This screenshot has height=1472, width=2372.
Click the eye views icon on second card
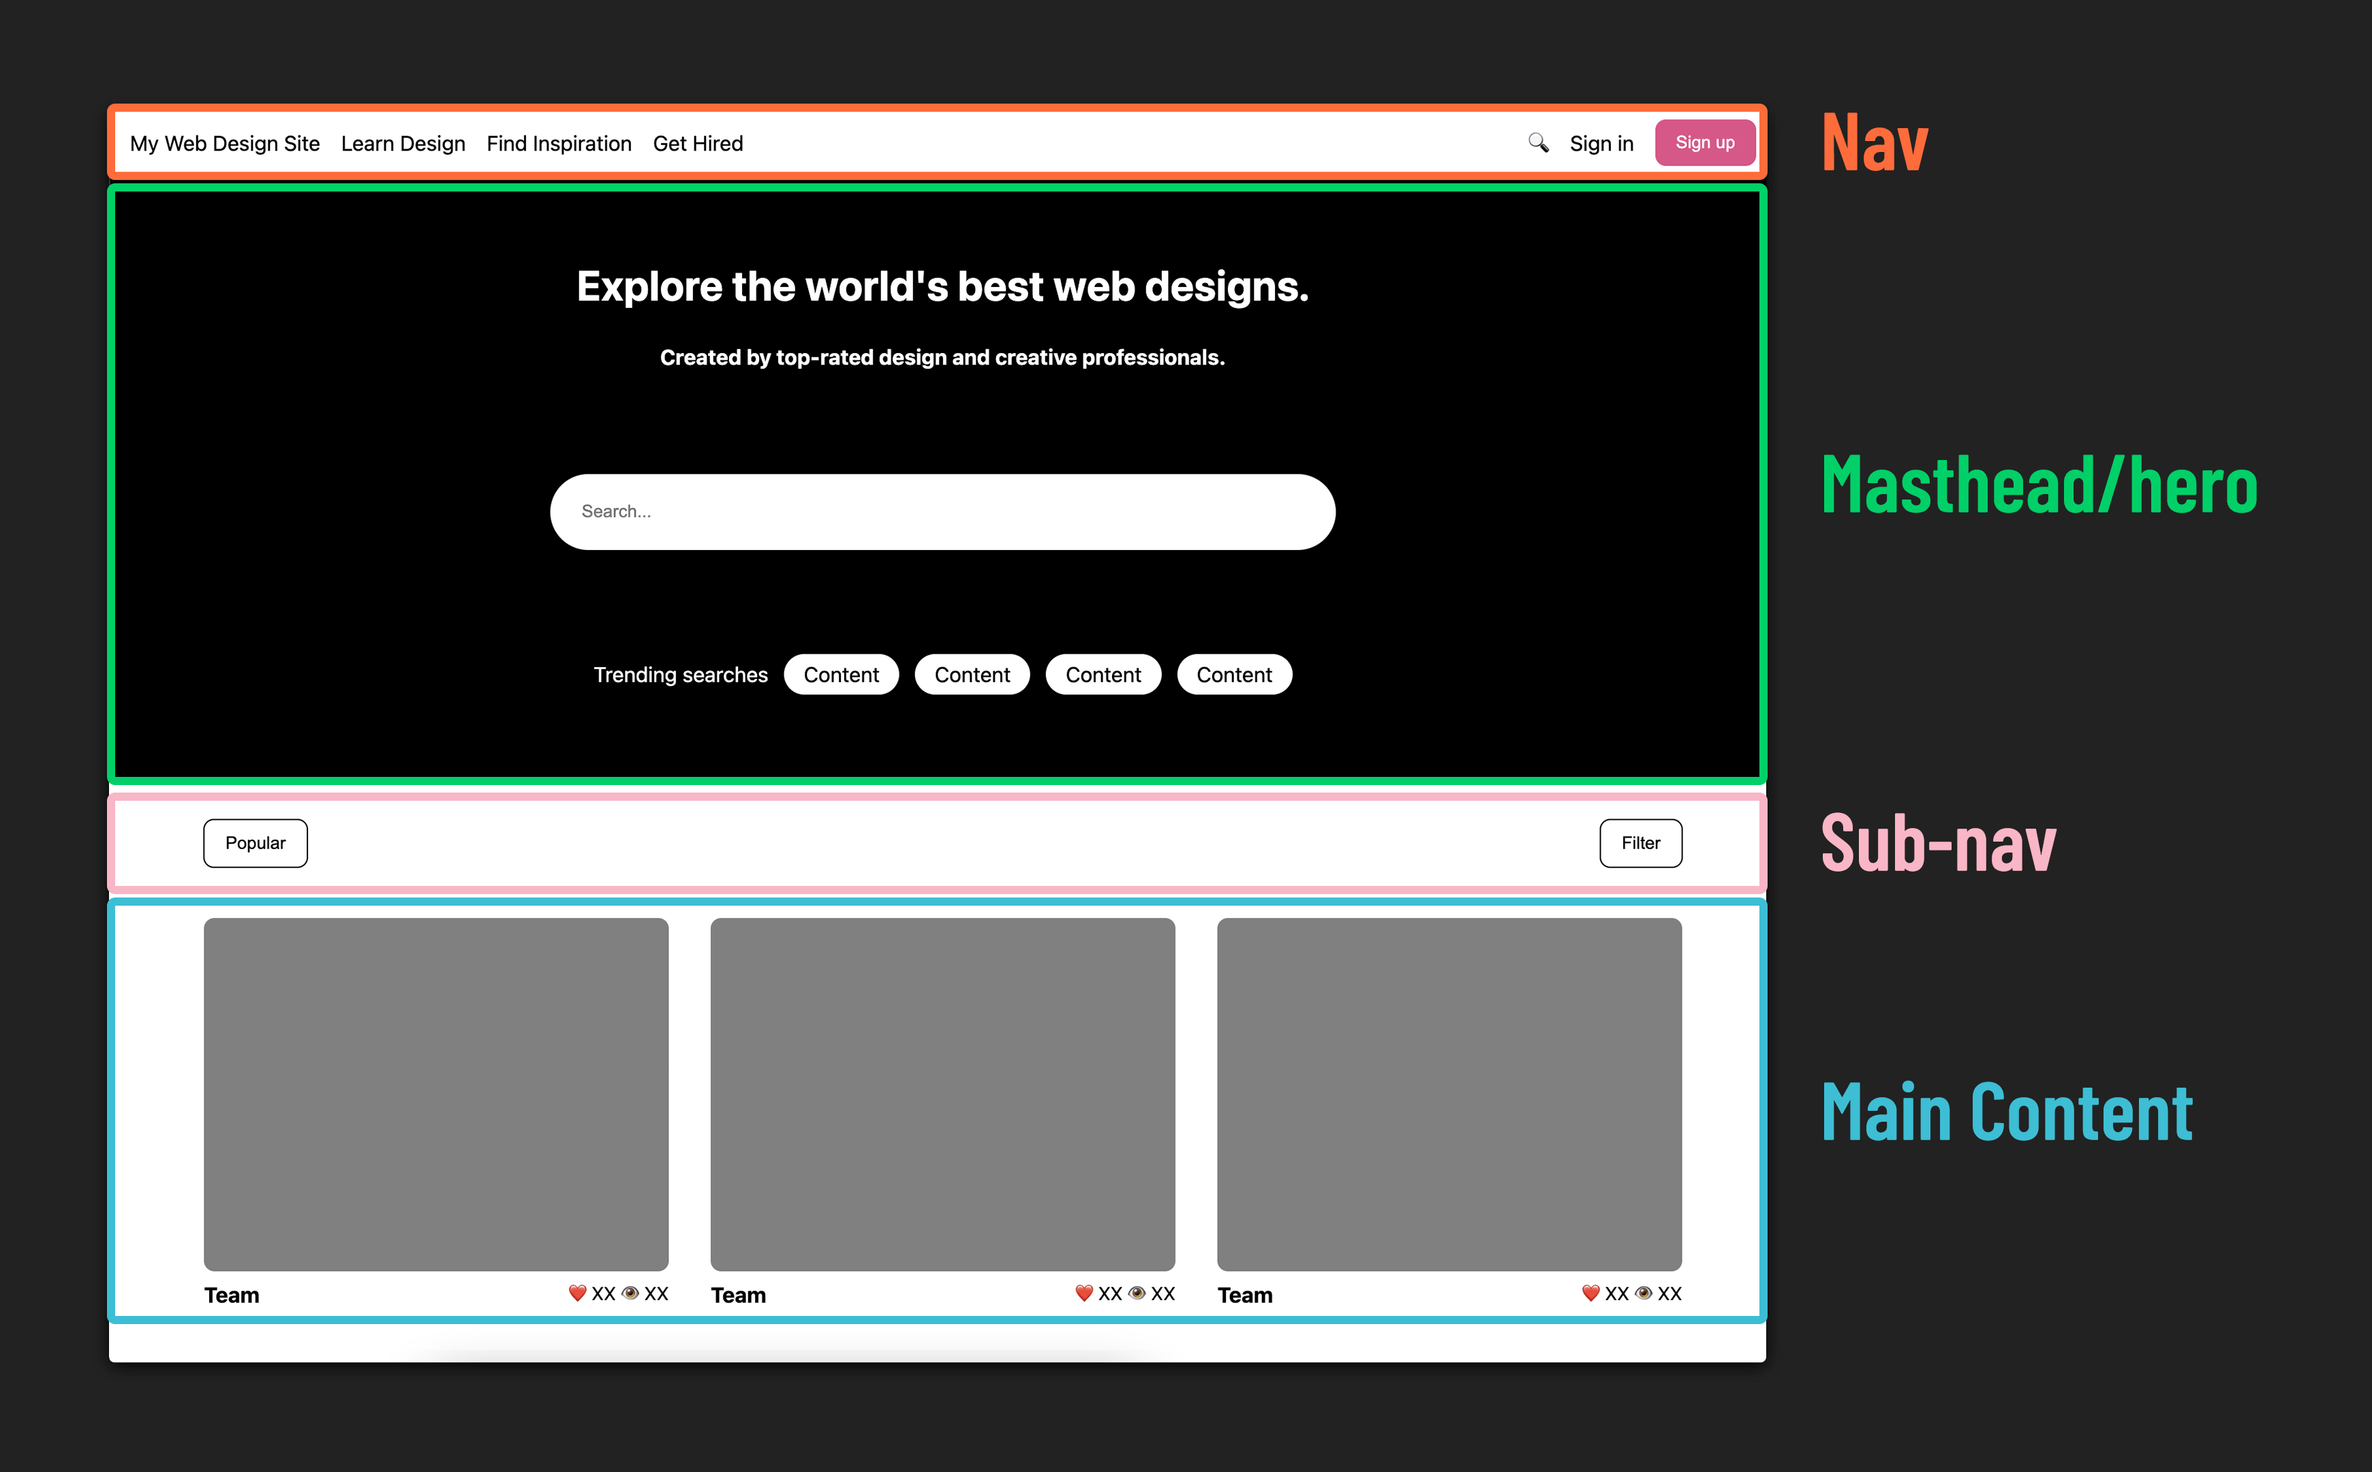(1137, 1293)
